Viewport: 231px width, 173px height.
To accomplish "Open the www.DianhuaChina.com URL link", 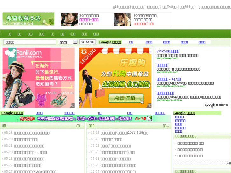I will point(171,86).
